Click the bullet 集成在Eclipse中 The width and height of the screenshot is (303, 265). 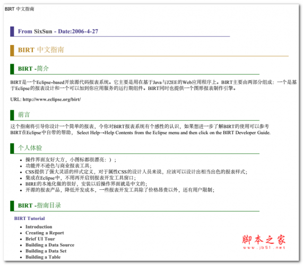point(81,178)
